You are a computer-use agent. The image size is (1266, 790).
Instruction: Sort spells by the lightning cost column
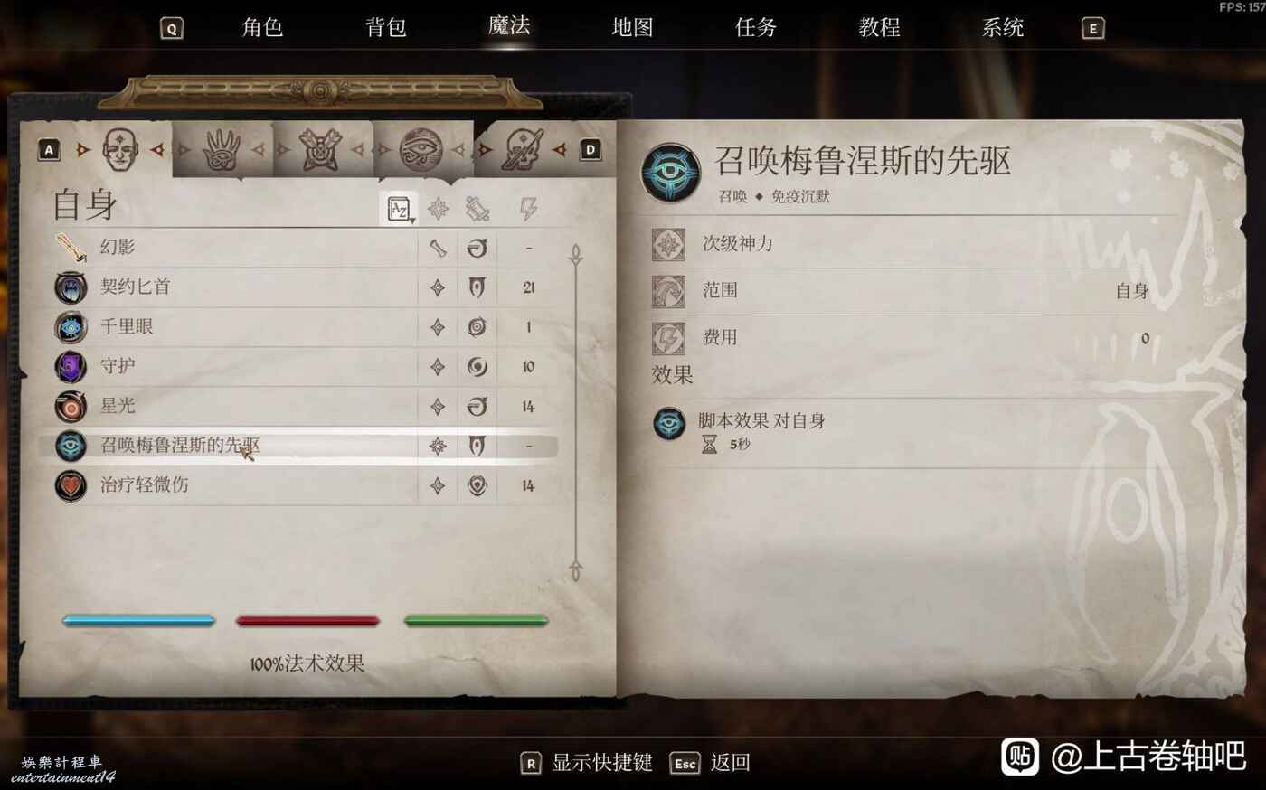(528, 210)
